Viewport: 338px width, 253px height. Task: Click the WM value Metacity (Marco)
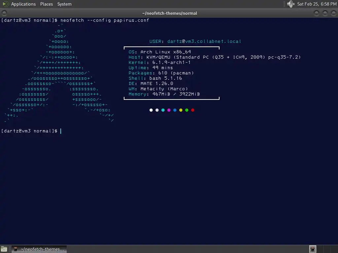(x=164, y=89)
